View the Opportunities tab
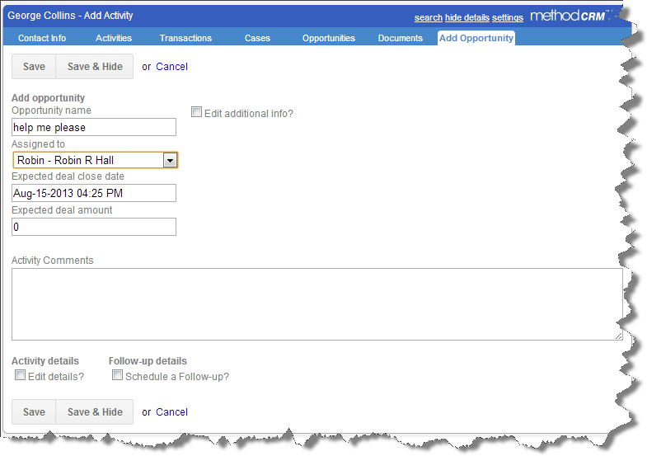Image resolution: width=647 pixels, height=456 pixels. pyautogui.click(x=329, y=38)
